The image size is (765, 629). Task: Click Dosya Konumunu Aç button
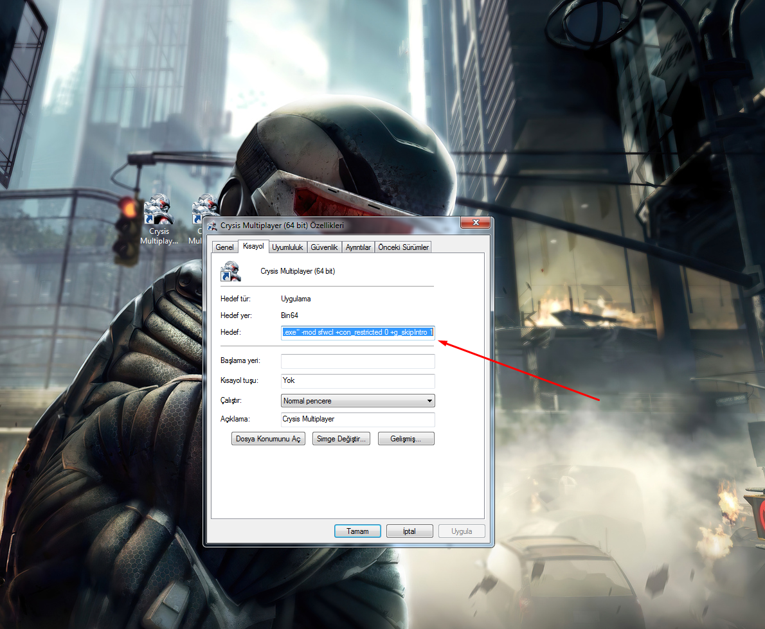[268, 439]
